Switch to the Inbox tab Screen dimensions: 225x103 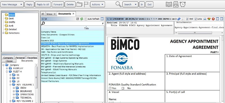pos(49,14)
